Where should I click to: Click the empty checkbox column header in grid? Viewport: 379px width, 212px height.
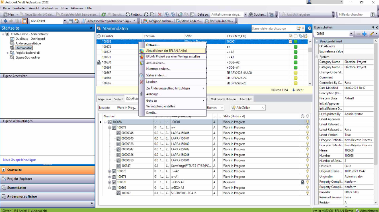pos(296,36)
